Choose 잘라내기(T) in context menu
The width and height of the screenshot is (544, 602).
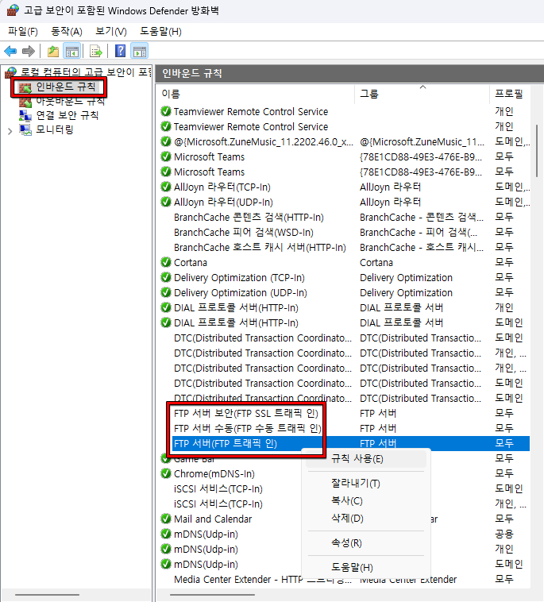point(366,484)
